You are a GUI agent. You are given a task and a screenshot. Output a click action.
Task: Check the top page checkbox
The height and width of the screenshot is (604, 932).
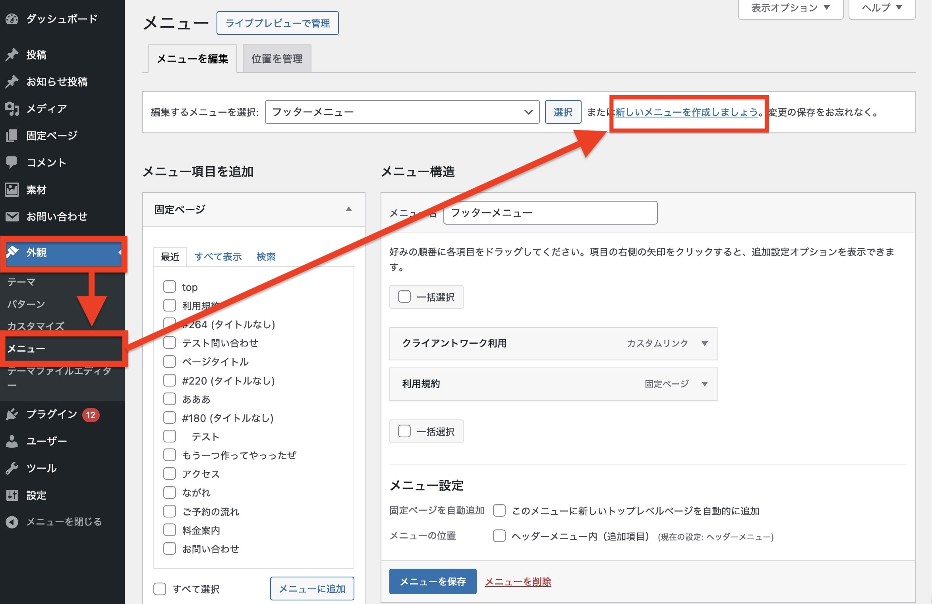pos(170,287)
